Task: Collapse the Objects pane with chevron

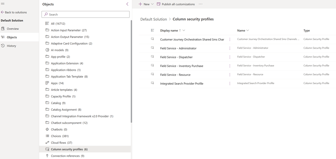Action: [127, 4]
